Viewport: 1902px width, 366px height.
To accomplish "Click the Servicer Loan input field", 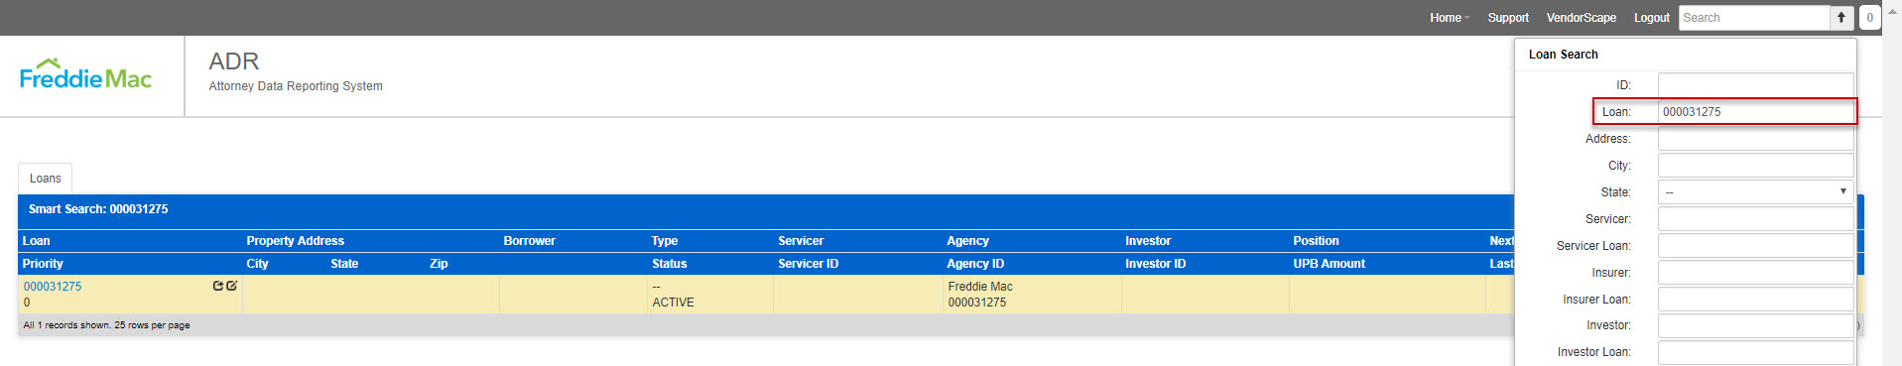I will 1755,246.
